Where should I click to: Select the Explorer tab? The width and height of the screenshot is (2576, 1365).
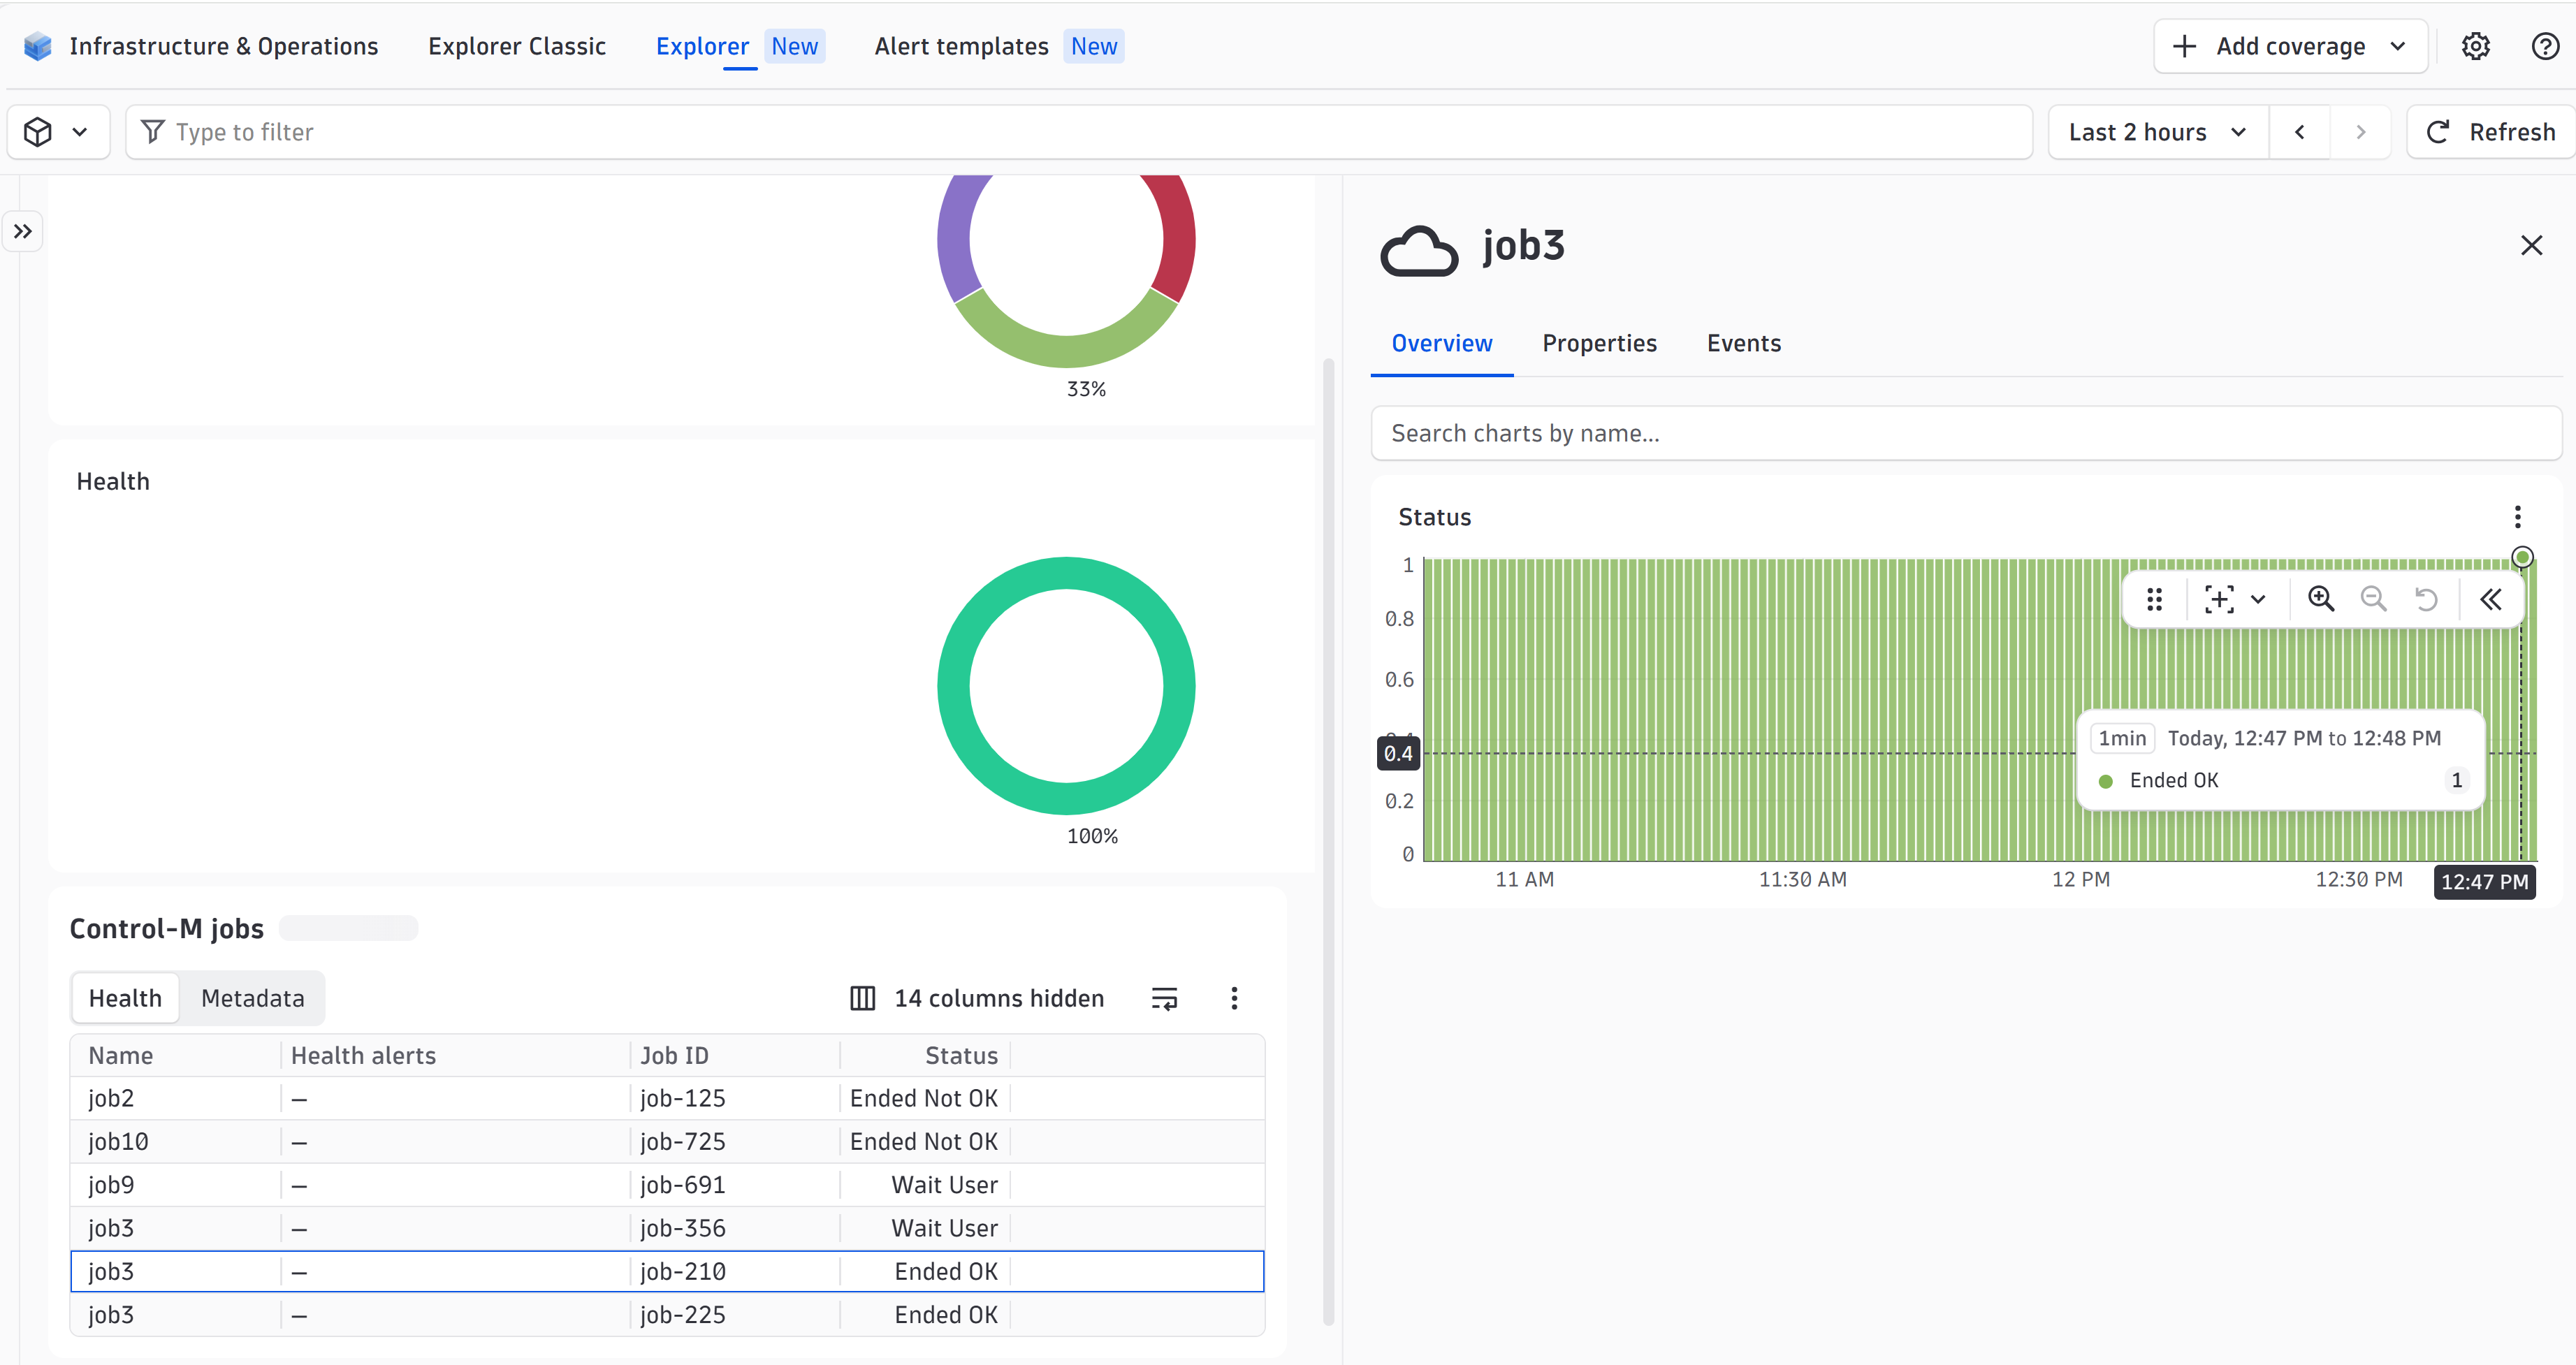click(702, 46)
